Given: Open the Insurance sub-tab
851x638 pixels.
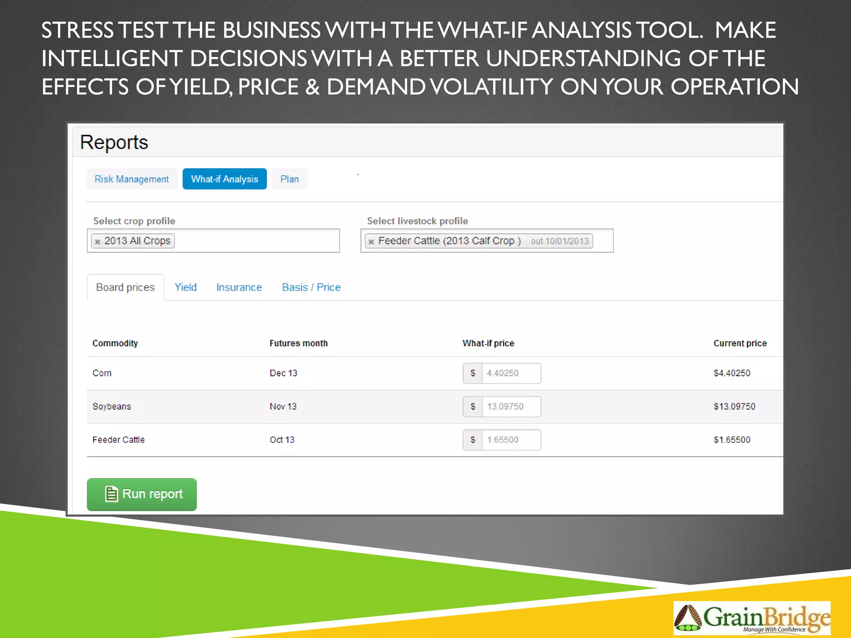Looking at the screenshot, I should click(x=239, y=287).
